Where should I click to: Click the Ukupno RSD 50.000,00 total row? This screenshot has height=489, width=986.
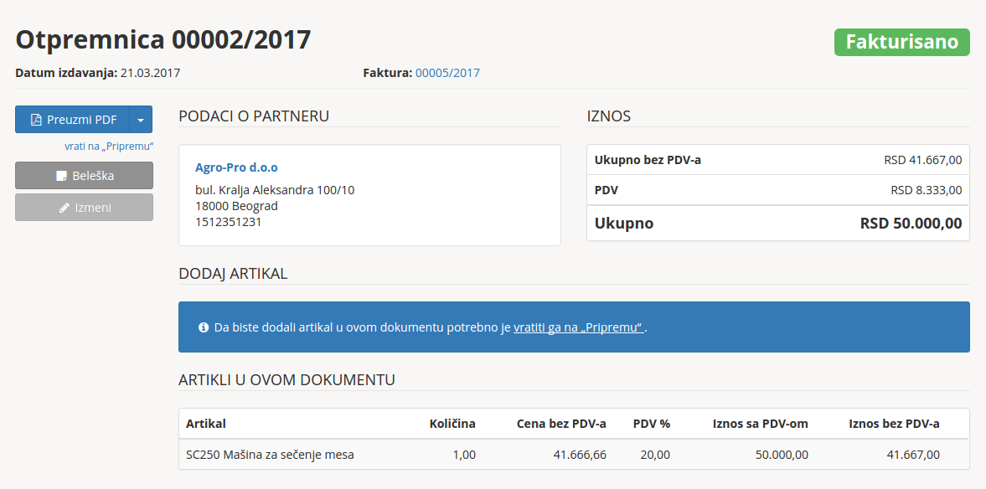pos(777,224)
